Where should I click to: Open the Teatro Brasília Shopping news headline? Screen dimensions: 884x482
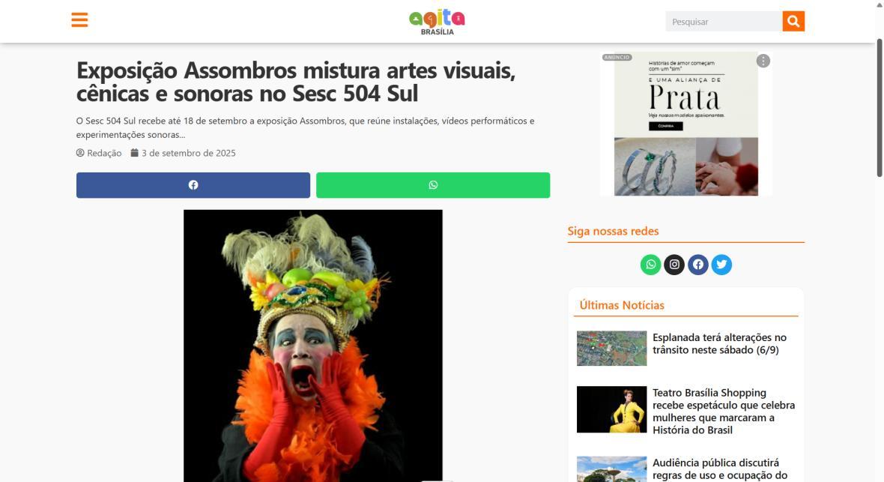click(x=724, y=412)
